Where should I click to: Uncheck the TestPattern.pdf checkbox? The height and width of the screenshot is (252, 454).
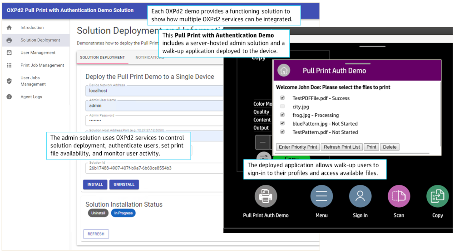pos(282,132)
